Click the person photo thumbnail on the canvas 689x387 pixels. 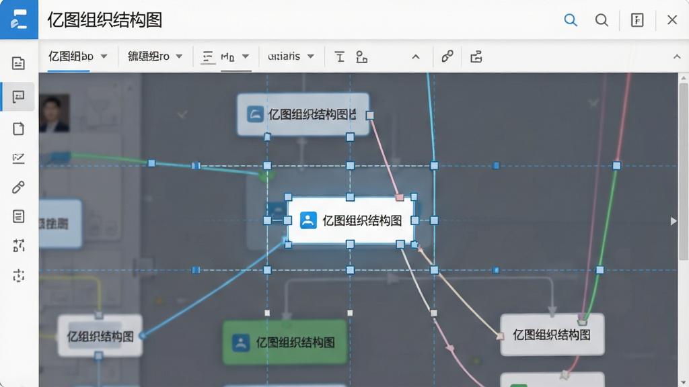point(54,113)
